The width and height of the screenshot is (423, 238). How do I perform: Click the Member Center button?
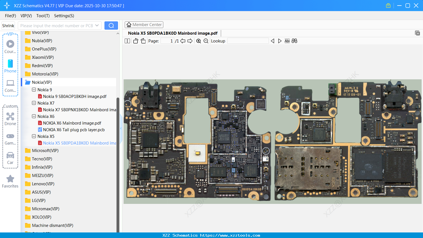144,25
